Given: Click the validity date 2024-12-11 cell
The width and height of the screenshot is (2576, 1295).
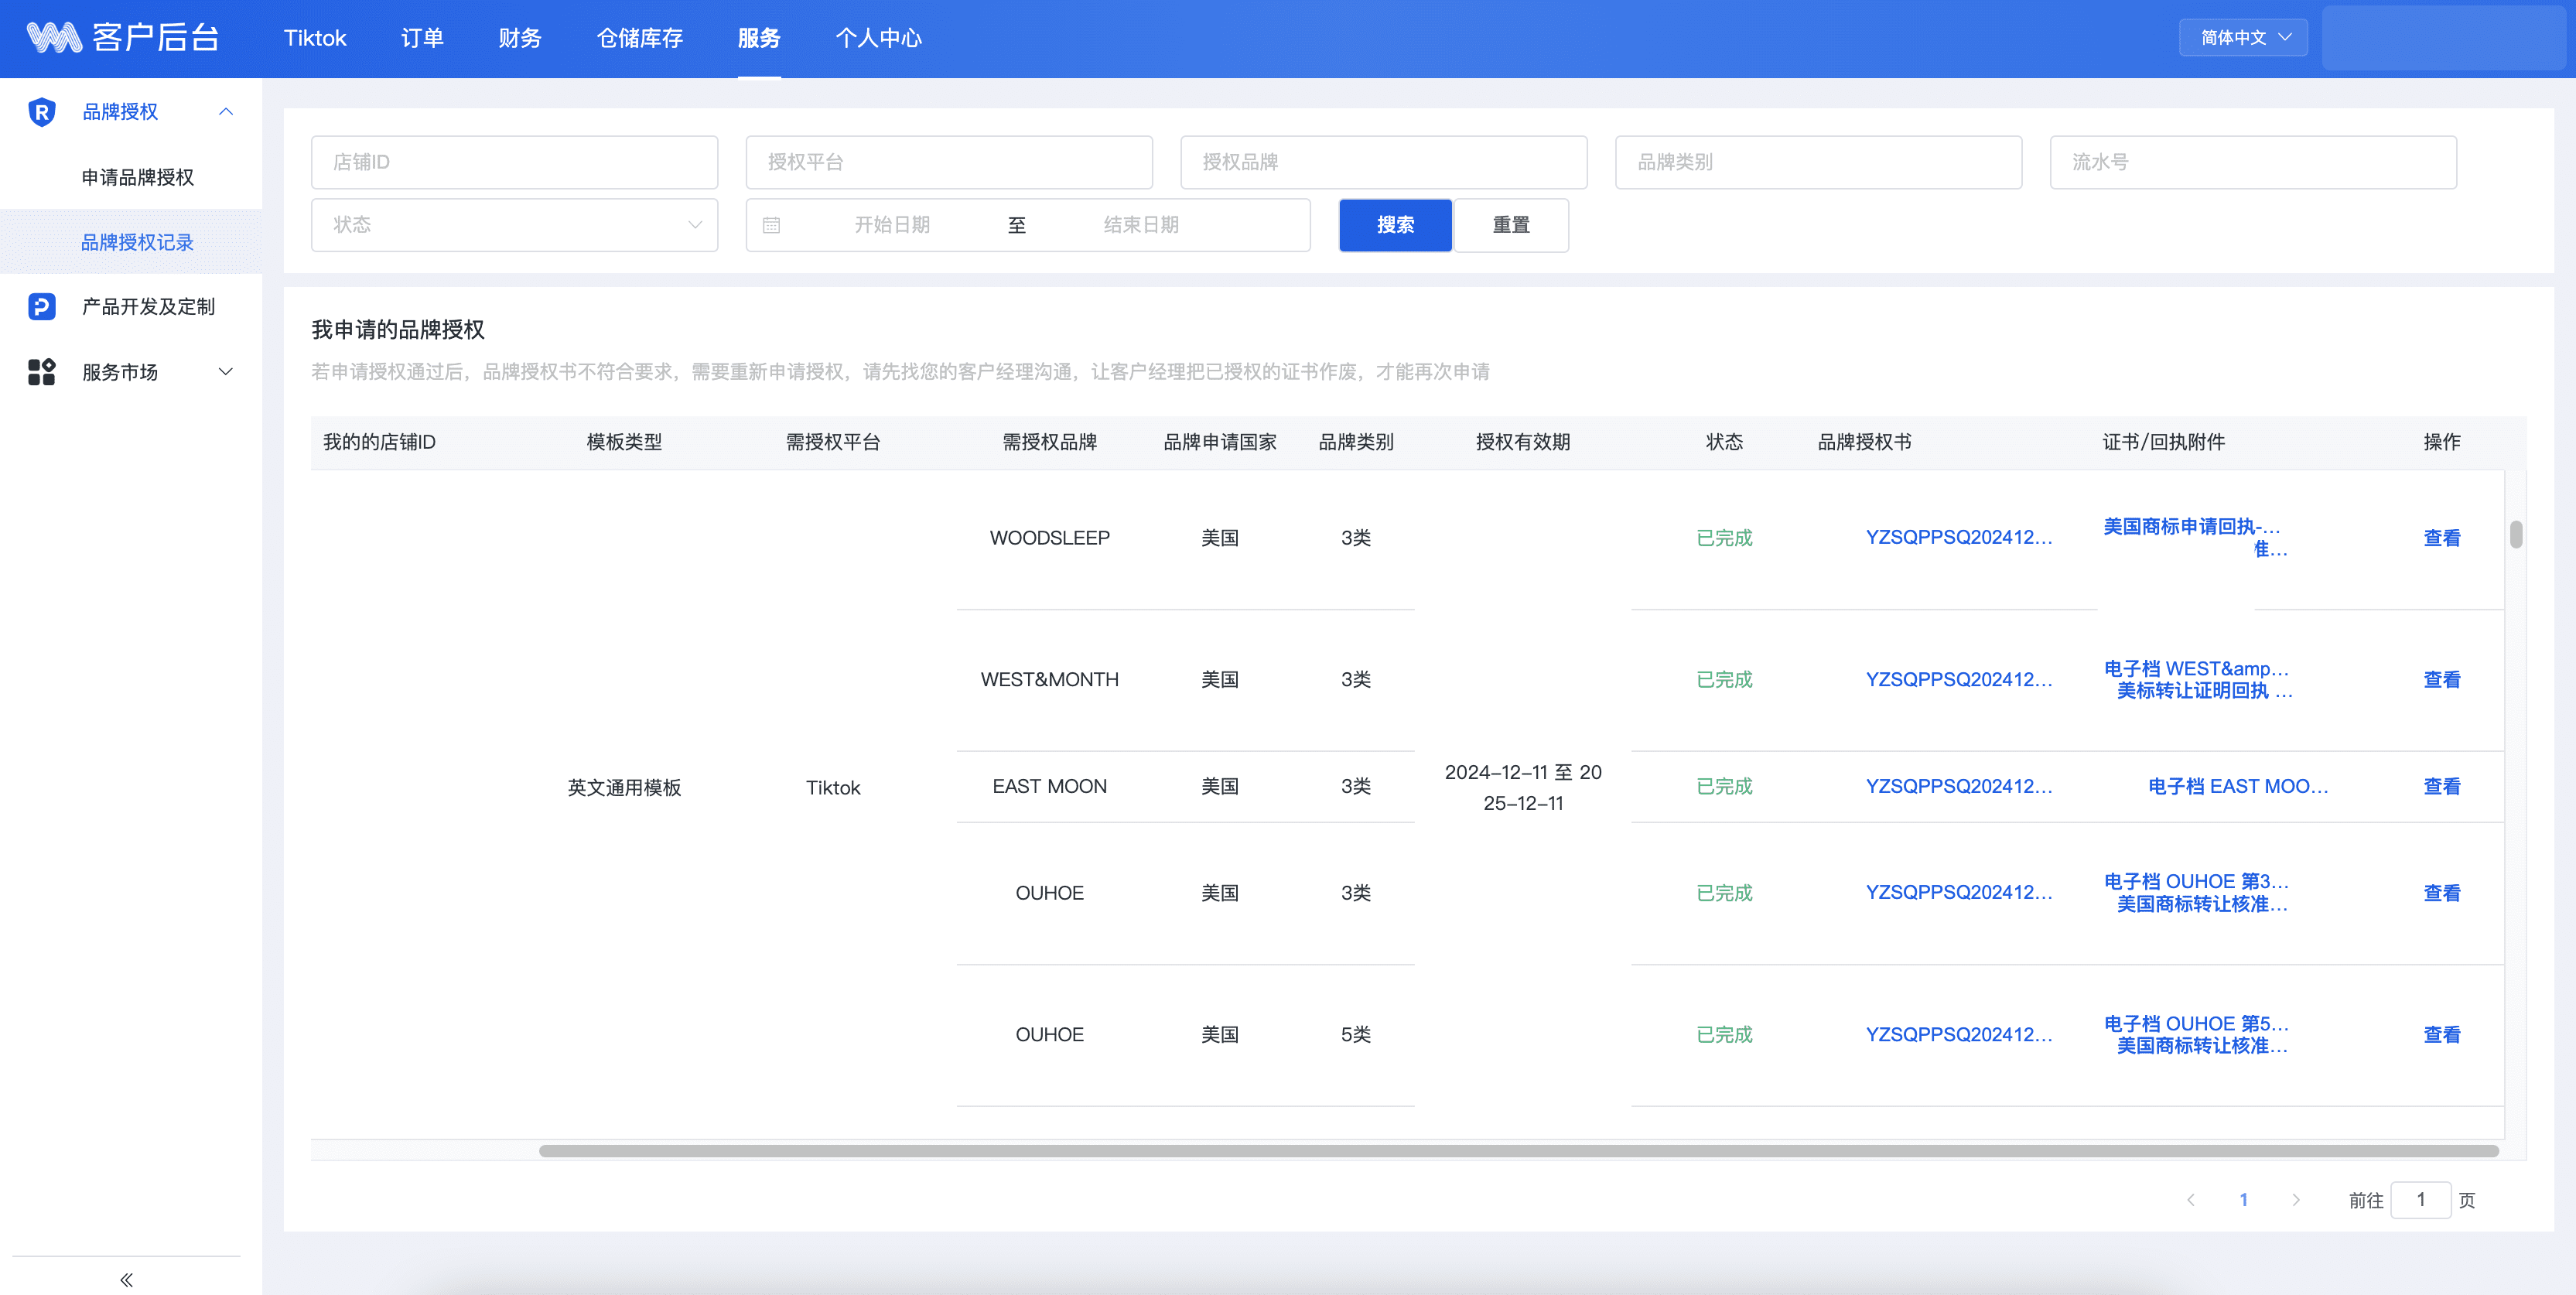Looking at the screenshot, I should [1523, 787].
